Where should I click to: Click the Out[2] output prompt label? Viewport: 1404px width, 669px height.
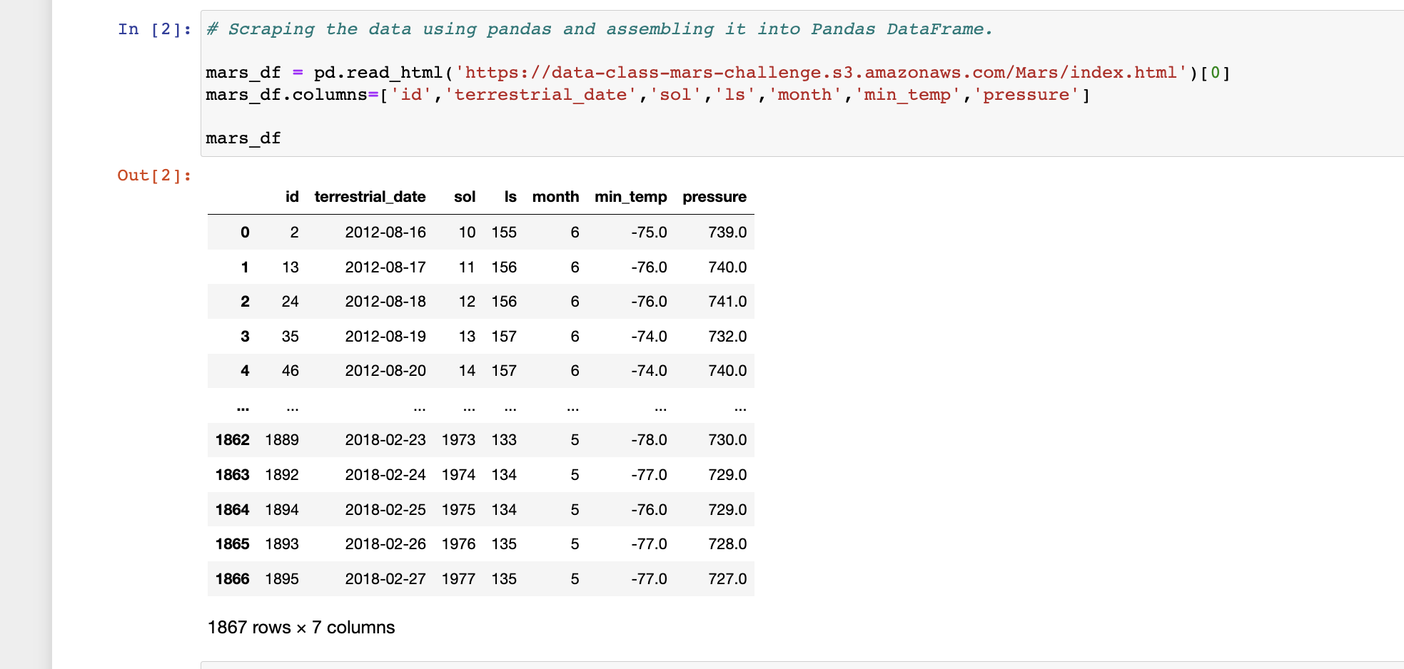click(x=153, y=175)
